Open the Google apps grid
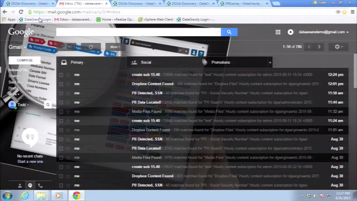 tap(278, 32)
